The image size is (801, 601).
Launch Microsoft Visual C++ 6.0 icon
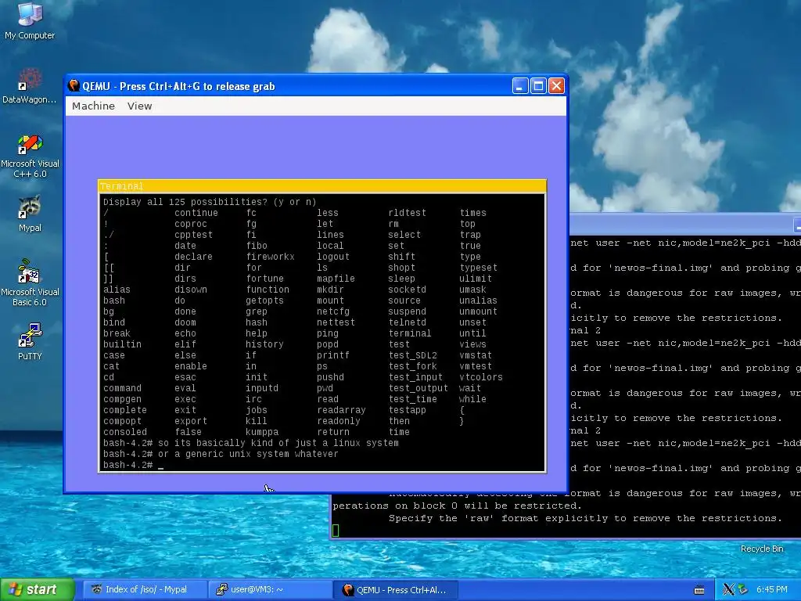(x=30, y=156)
